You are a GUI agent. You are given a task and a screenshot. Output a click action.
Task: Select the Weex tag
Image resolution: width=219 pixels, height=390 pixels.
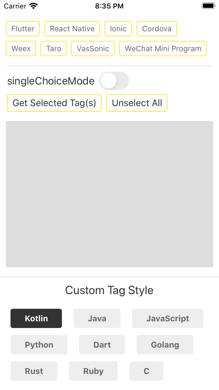coord(21,49)
